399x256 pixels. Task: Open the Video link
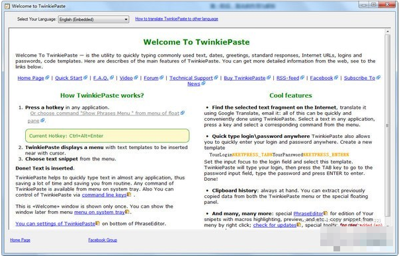tap(126, 78)
